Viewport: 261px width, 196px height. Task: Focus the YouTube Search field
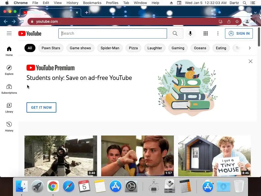(x=112, y=33)
